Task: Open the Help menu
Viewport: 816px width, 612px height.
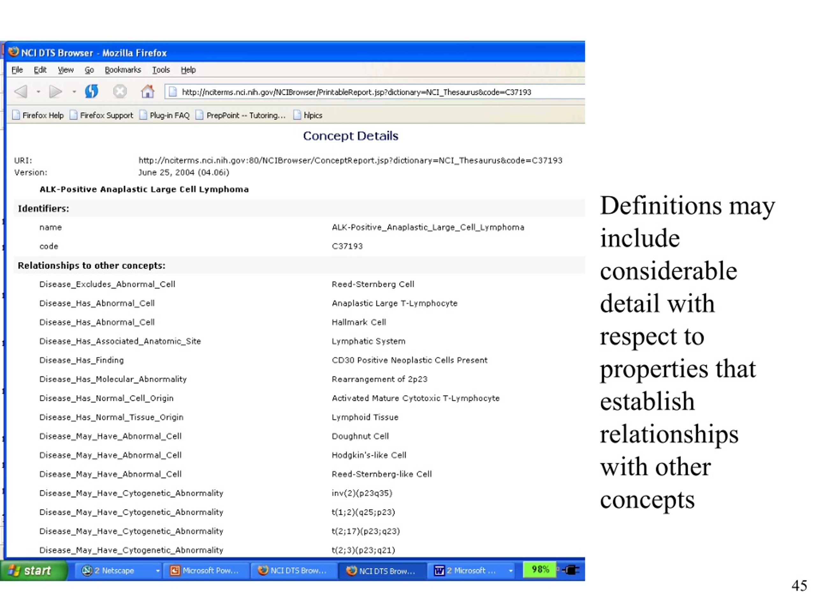Action: click(x=188, y=70)
